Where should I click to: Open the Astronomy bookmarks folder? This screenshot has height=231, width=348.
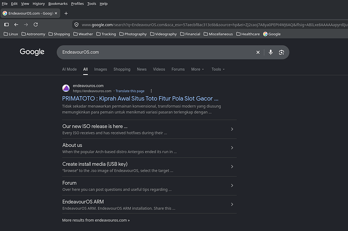click(33, 34)
